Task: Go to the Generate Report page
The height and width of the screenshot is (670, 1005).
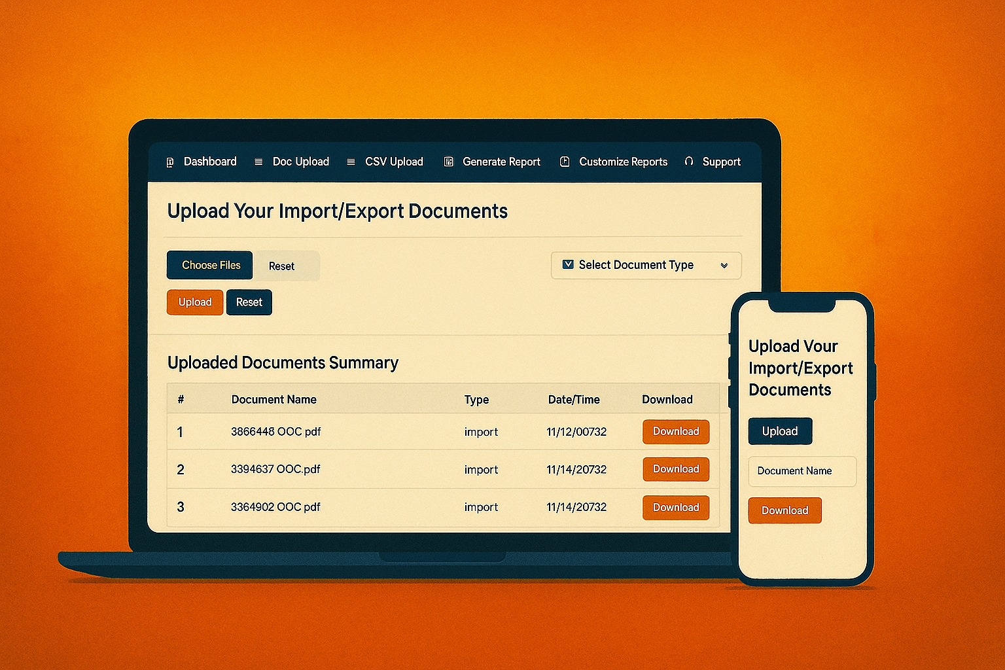Action: [x=501, y=162]
